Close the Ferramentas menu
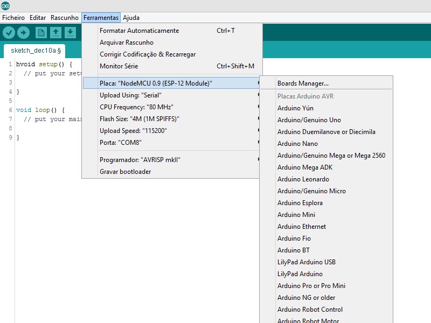The height and width of the screenshot is (323, 431). 101,18
